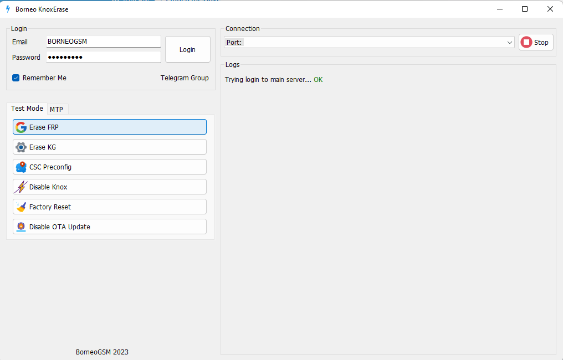The height and width of the screenshot is (360, 563).
Task: Click the gear icon beside Erase KG
Action: (x=21, y=147)
